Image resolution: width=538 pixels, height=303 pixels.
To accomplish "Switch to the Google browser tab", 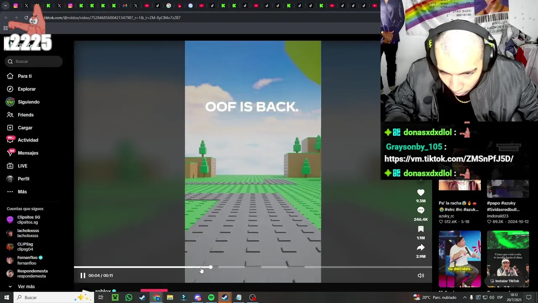I will (169, 6).
